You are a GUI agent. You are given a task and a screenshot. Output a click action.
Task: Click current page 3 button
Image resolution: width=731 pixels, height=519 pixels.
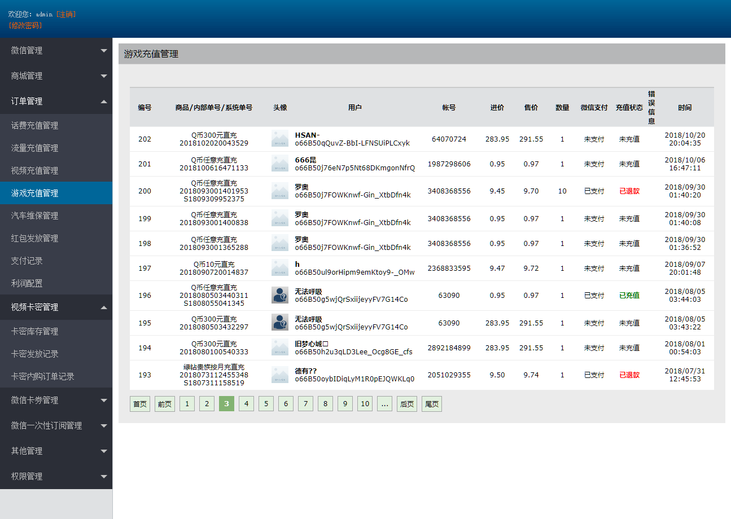coord(226,404)
